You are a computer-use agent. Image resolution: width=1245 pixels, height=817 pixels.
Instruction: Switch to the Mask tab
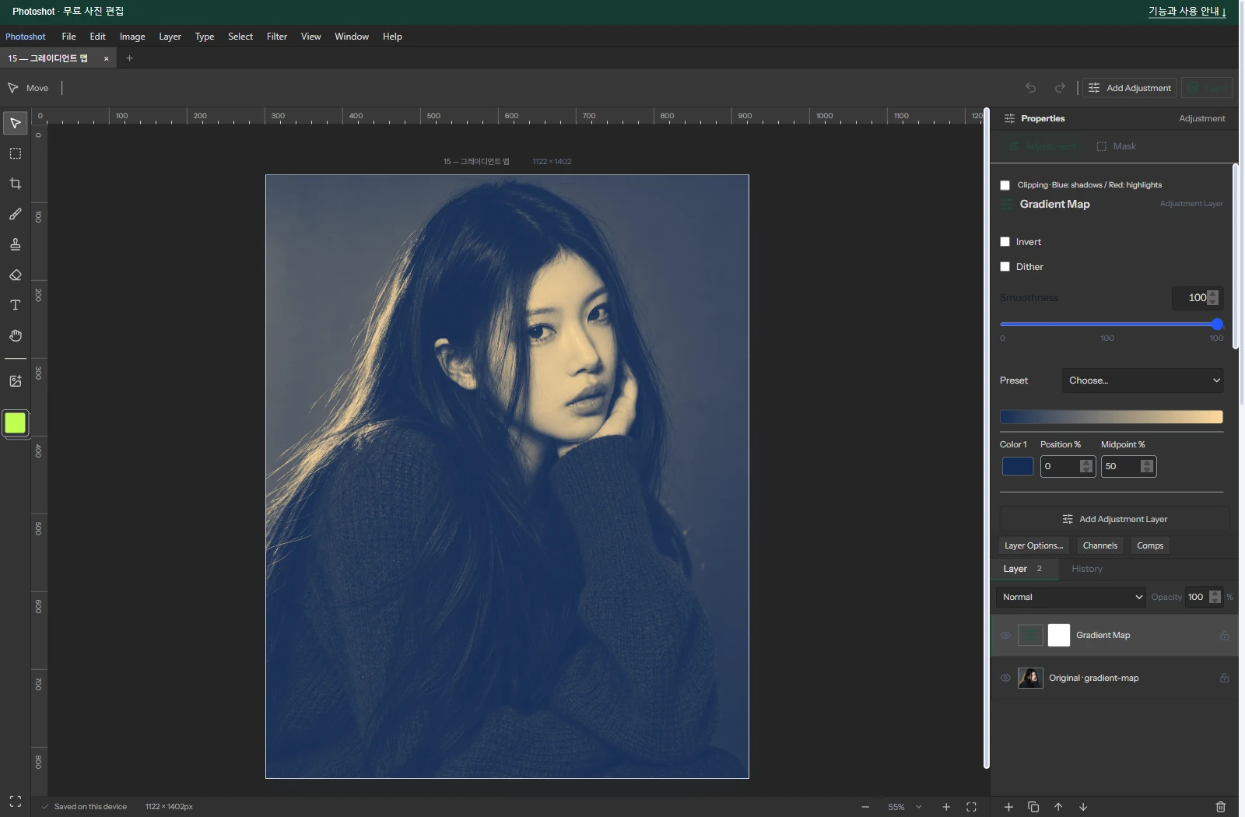pyautogui.click(x=1116, y=146)
